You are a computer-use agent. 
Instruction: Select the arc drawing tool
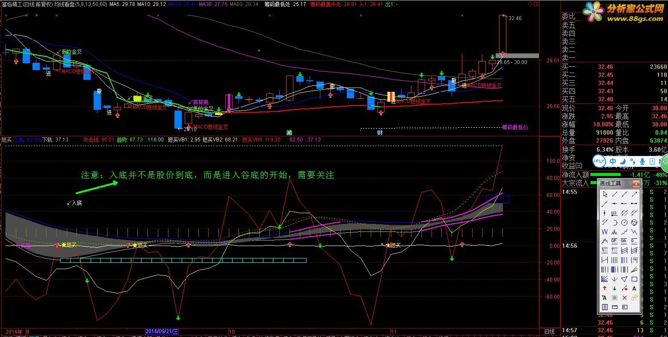pyautogui.click(x=615, y=223)
